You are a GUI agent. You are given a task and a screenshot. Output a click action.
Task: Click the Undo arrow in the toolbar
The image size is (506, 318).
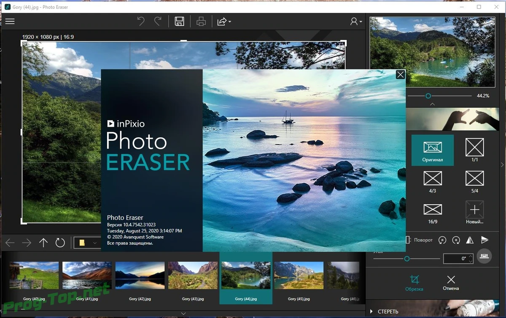tap(141, 21)
